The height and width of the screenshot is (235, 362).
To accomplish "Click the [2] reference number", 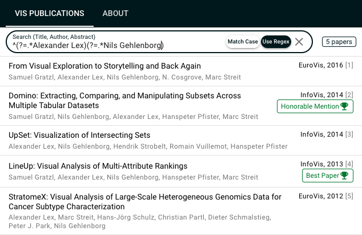I will 349,95.
